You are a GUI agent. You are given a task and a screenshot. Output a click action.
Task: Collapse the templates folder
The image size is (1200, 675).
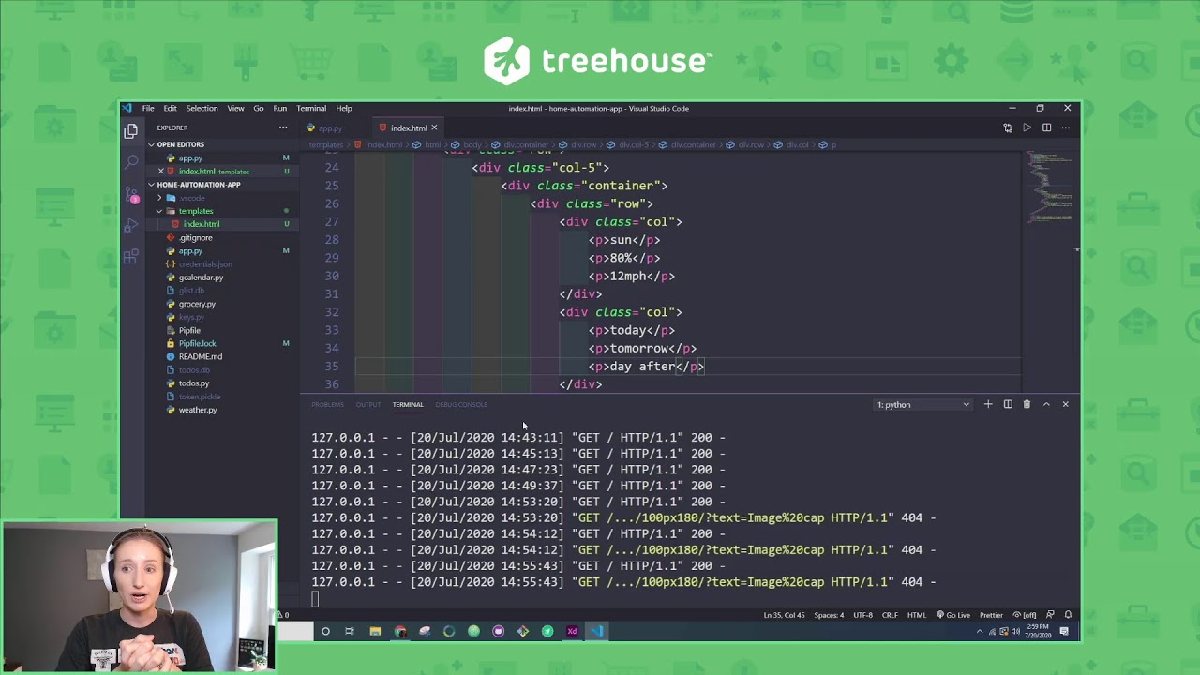(196, 211)
